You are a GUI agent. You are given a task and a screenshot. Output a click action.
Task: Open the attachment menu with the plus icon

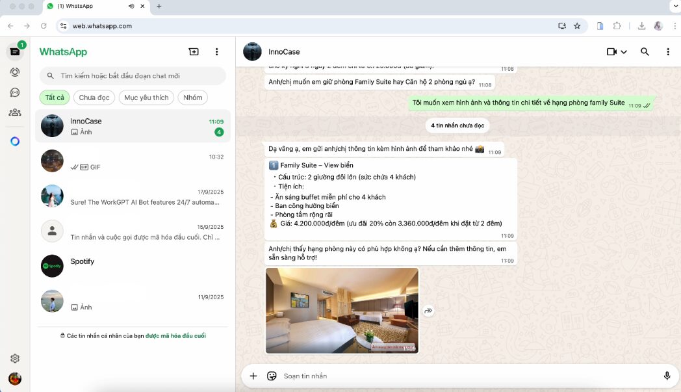click(x=253, y=376)
